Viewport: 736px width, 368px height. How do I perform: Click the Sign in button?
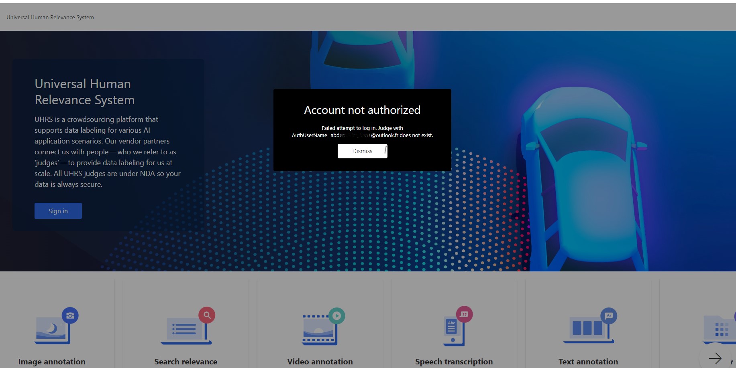click(58, 211)
